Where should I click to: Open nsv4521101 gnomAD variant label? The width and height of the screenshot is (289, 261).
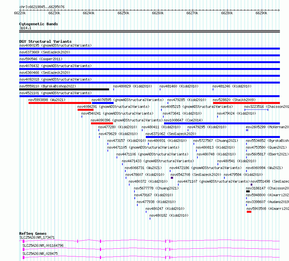click(56, 93)
